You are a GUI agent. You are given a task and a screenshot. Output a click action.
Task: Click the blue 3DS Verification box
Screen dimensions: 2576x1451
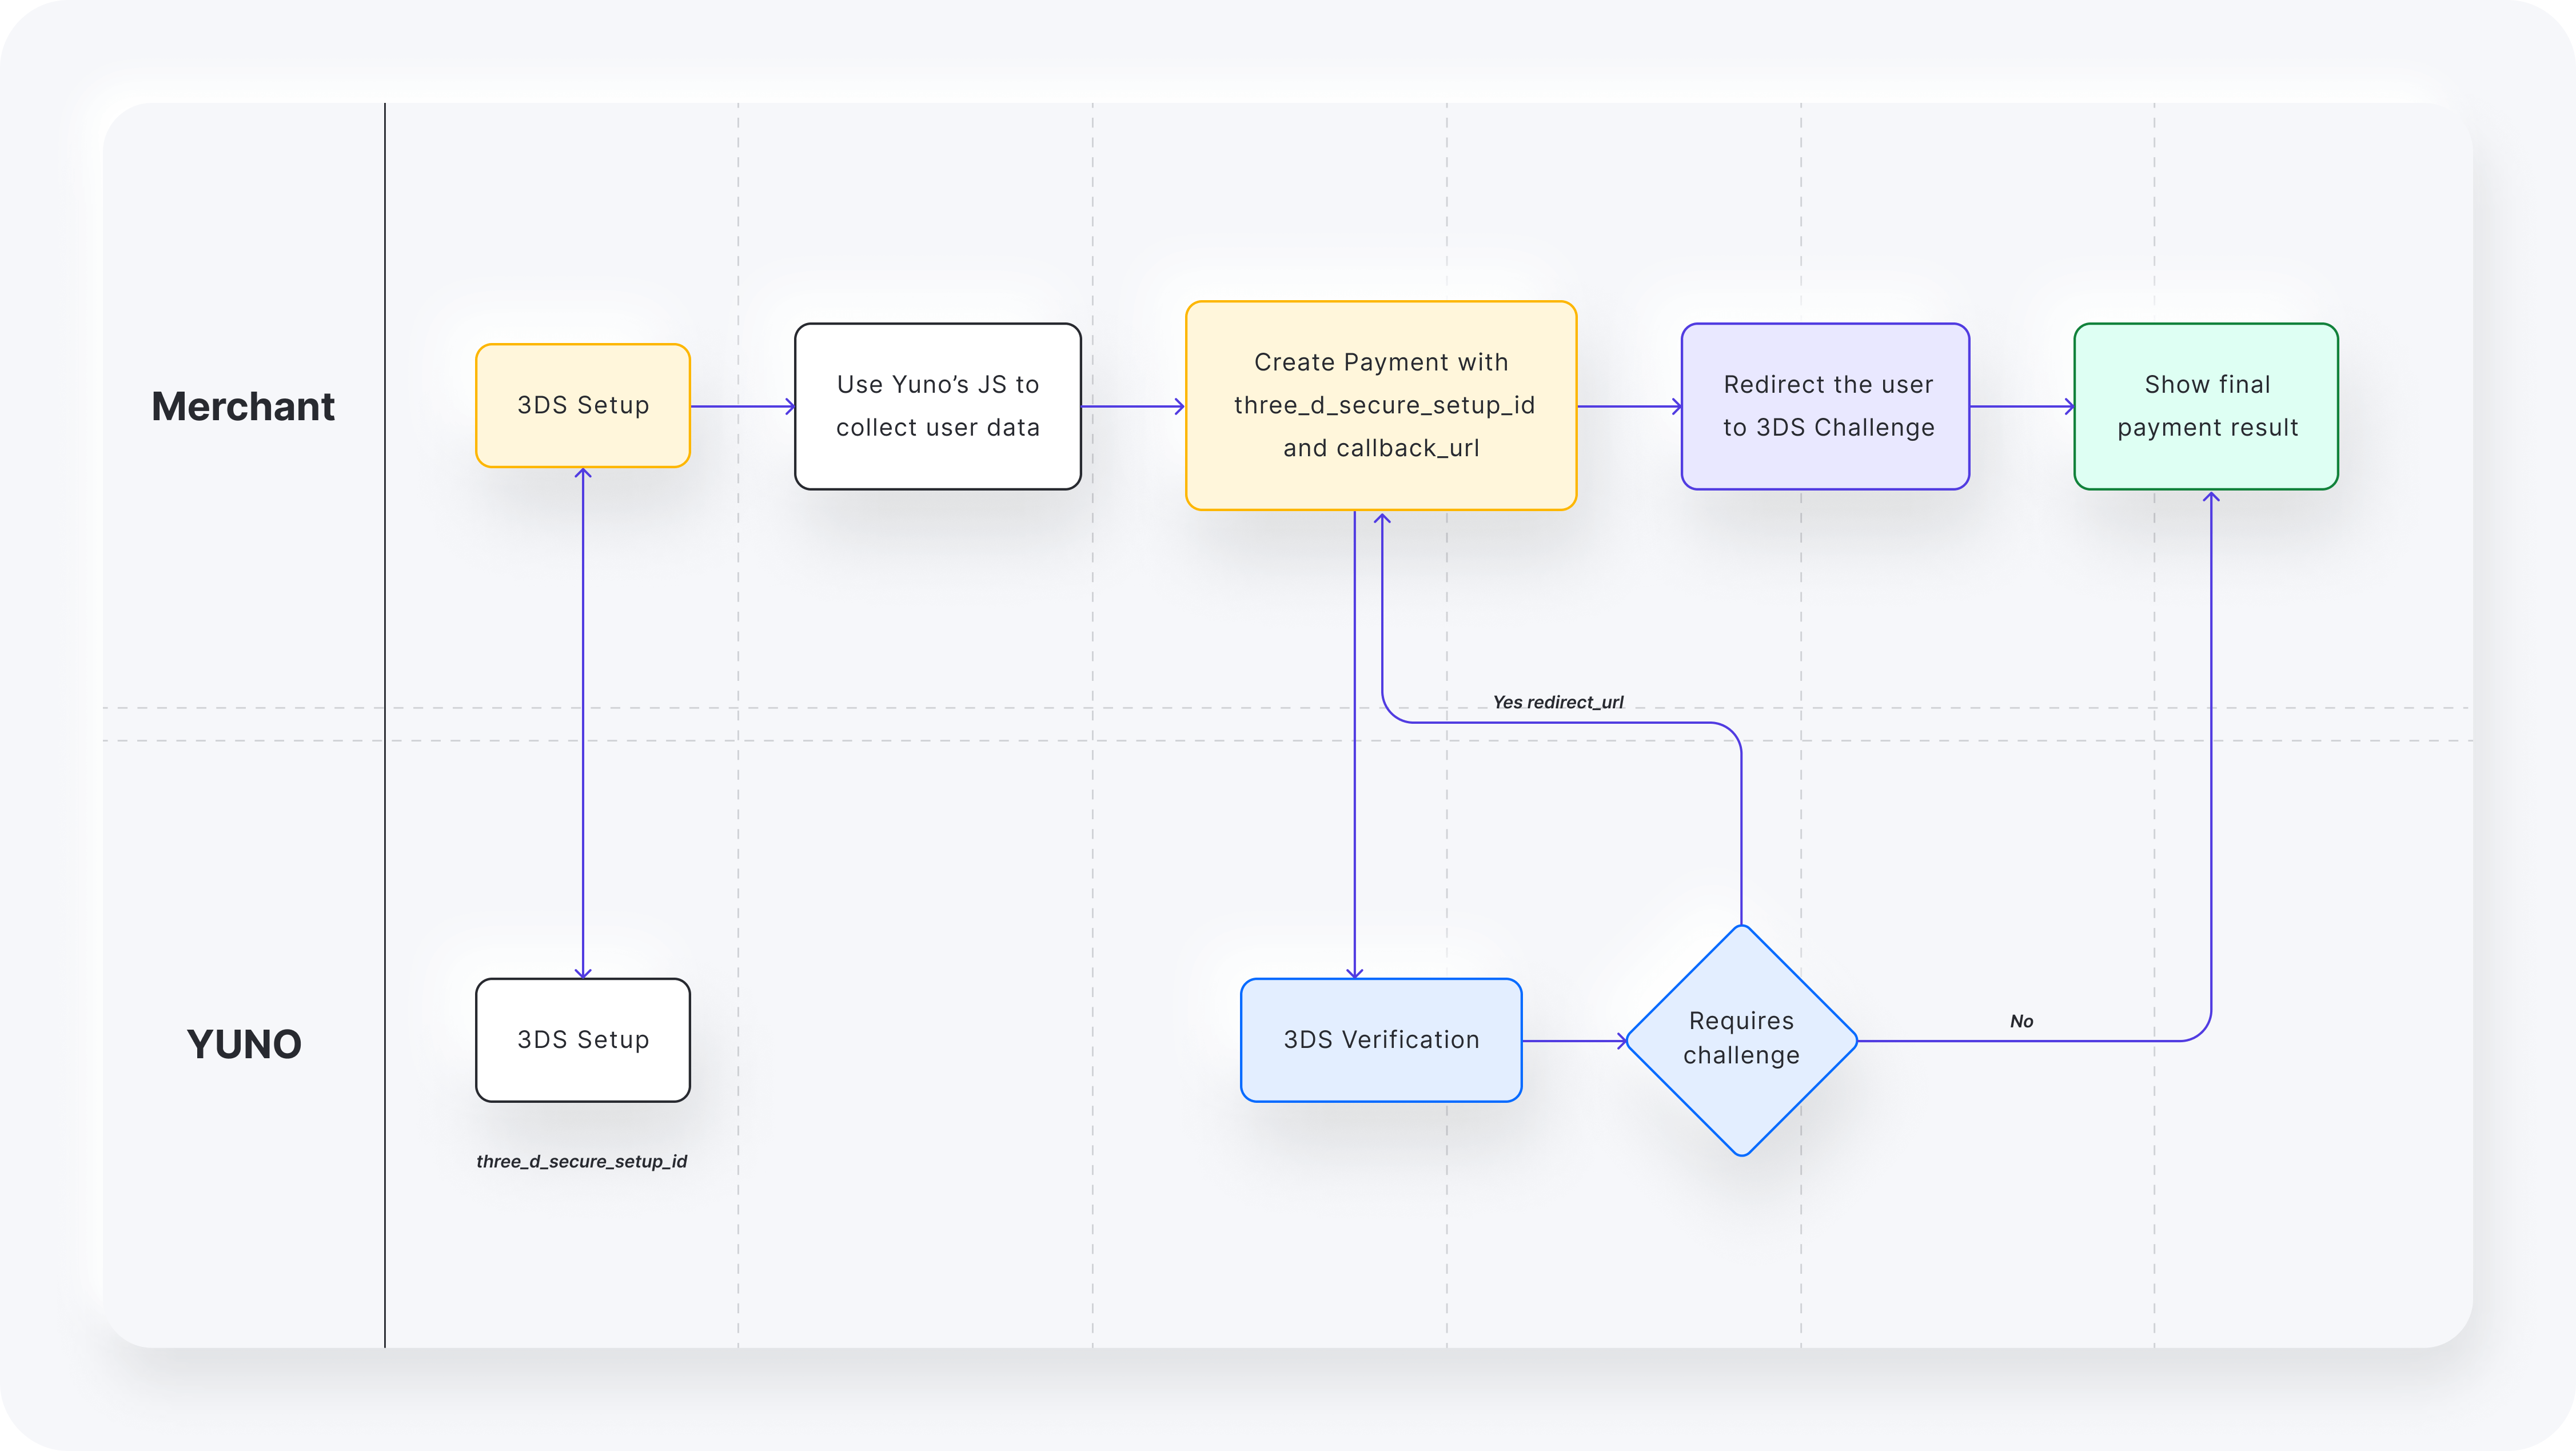pyautogui.click(x=1380, y=1040)
